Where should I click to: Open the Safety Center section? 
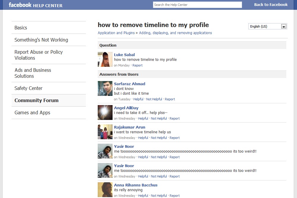tap(49, 88)
